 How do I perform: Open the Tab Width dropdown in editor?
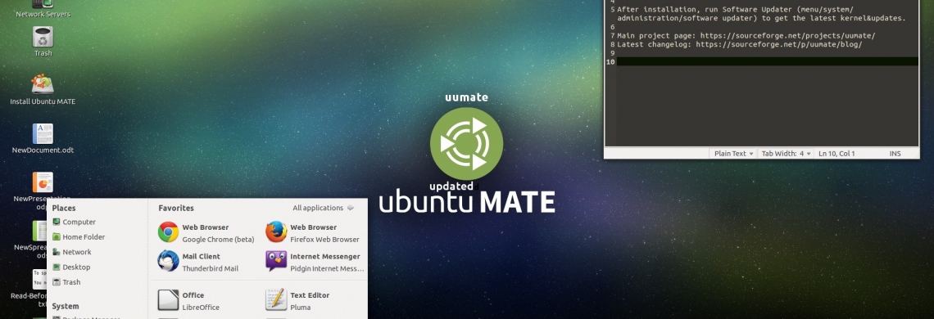point(786,154)
